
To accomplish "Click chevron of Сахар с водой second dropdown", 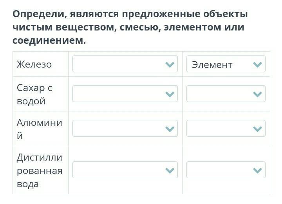I will (257, 94).
